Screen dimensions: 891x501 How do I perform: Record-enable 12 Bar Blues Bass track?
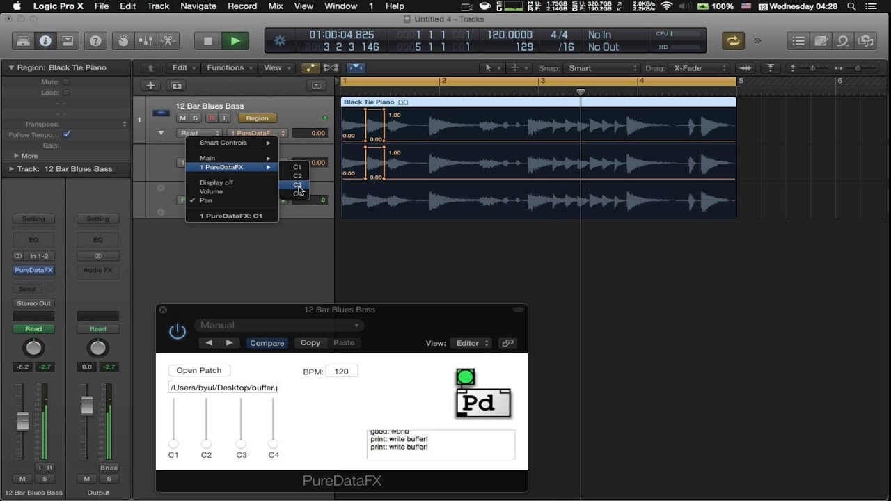coord(211,118)
